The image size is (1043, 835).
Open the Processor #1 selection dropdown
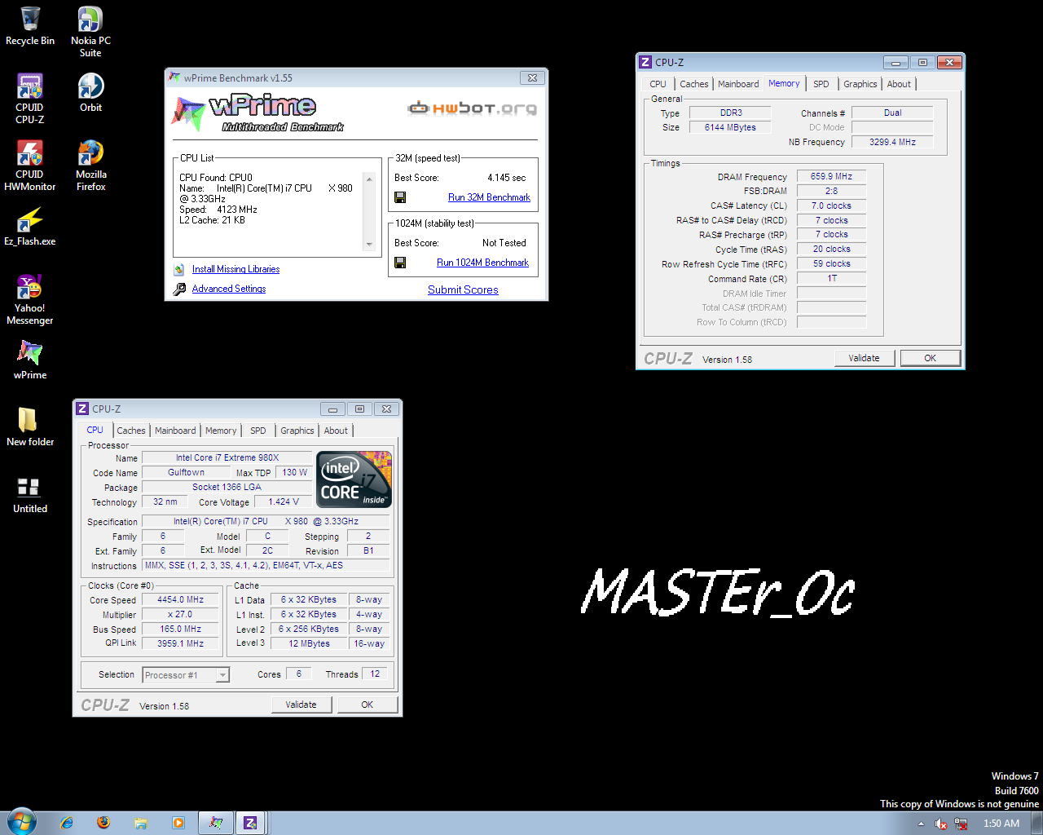pyautogui.click(x=222, y=675)
